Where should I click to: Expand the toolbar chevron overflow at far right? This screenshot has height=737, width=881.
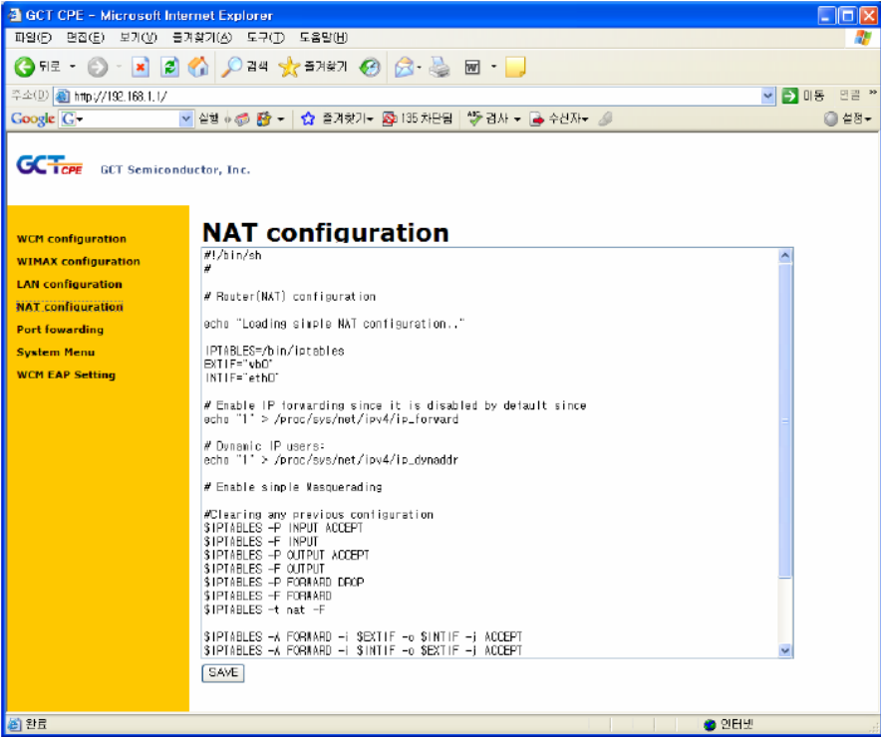873,92
